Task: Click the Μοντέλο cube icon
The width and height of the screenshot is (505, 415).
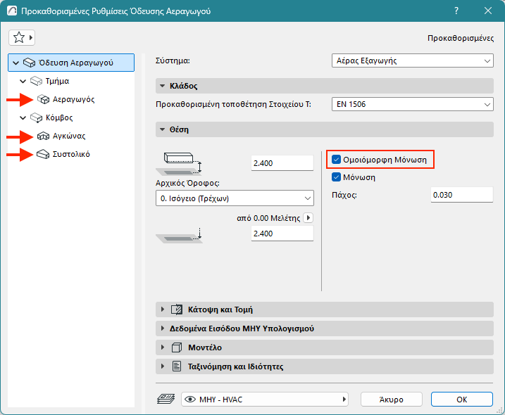Action: coord(177,347)
